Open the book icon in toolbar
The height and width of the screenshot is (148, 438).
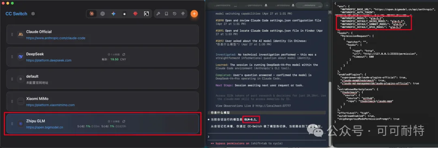(x=166, y=13)
